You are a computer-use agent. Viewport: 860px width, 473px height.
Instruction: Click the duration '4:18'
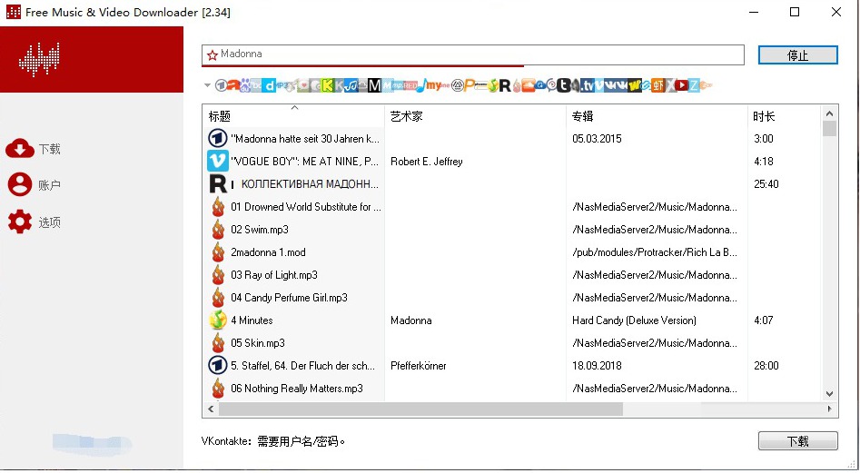764,161
